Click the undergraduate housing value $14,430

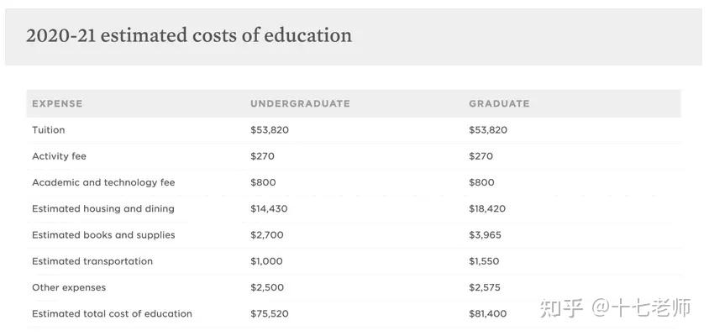(269, 208)
